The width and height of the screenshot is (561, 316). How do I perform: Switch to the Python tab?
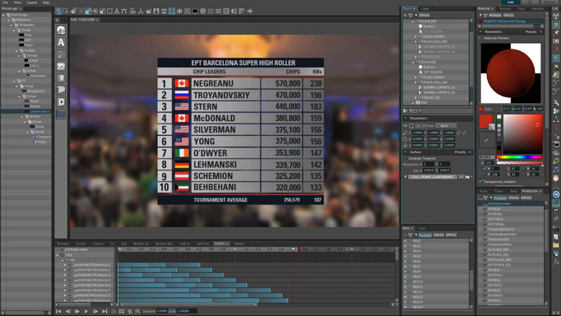tap(239, 244)
